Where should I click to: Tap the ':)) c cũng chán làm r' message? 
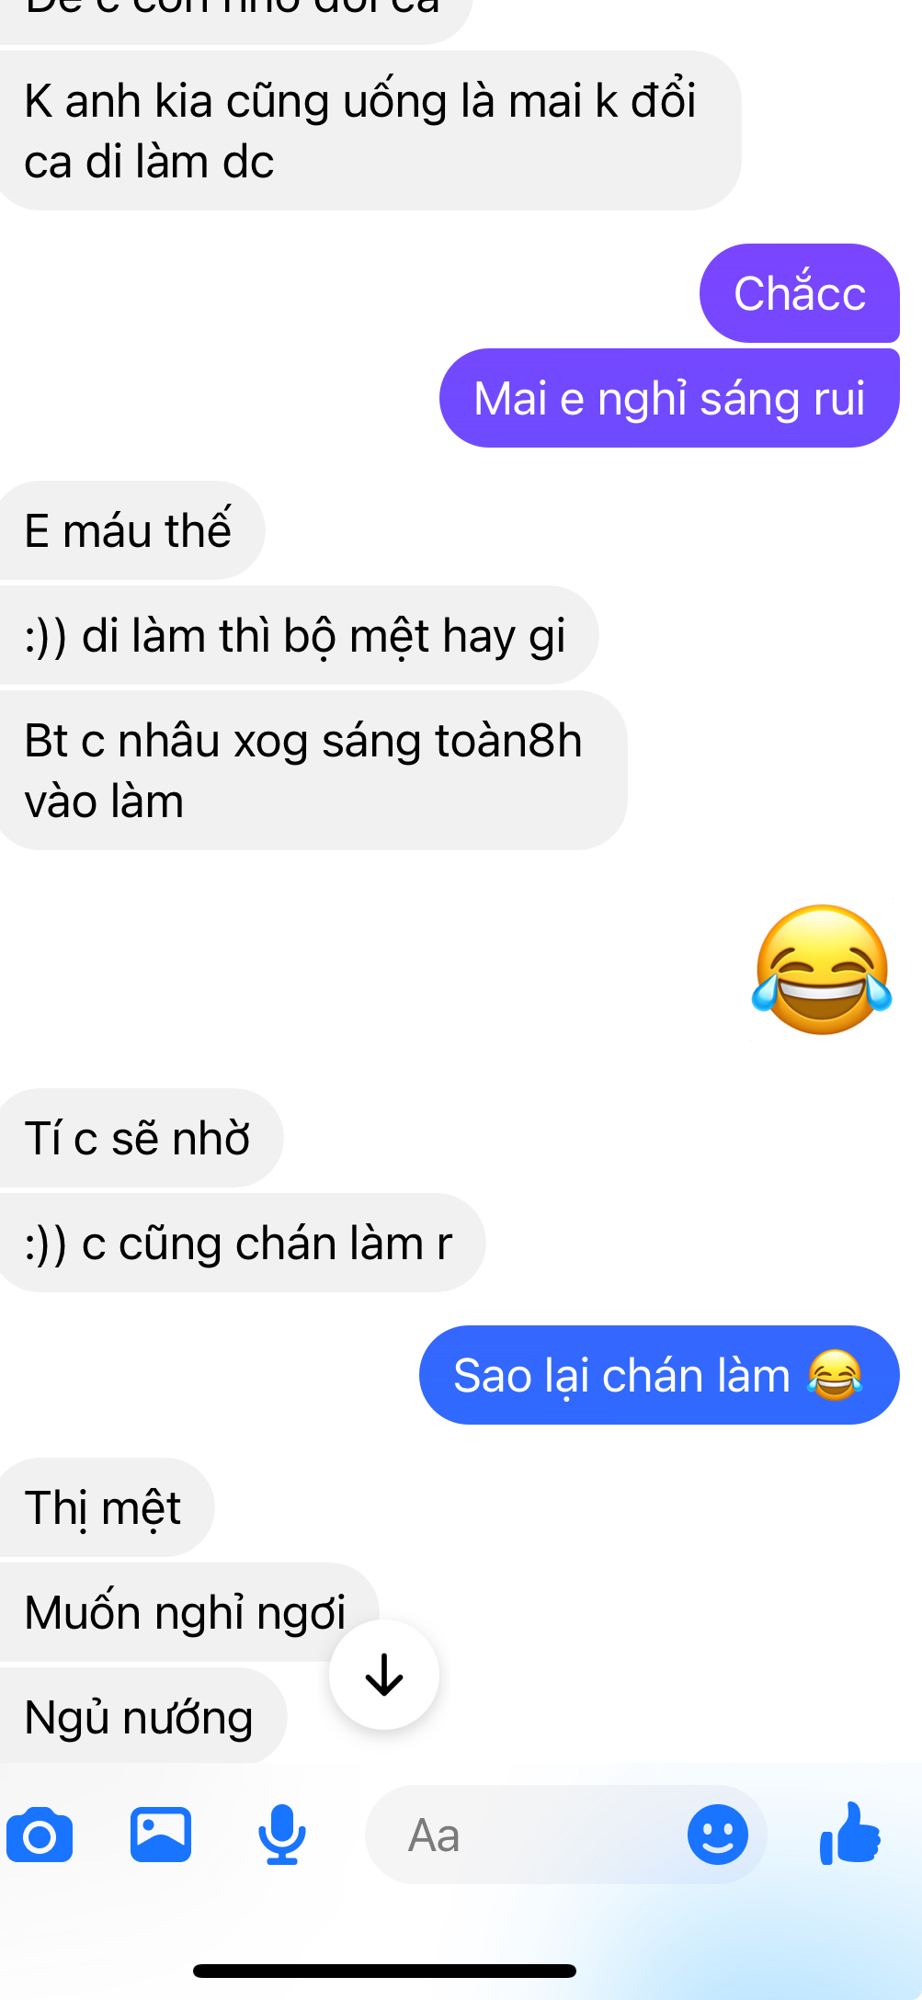(x=241, y=1243)
